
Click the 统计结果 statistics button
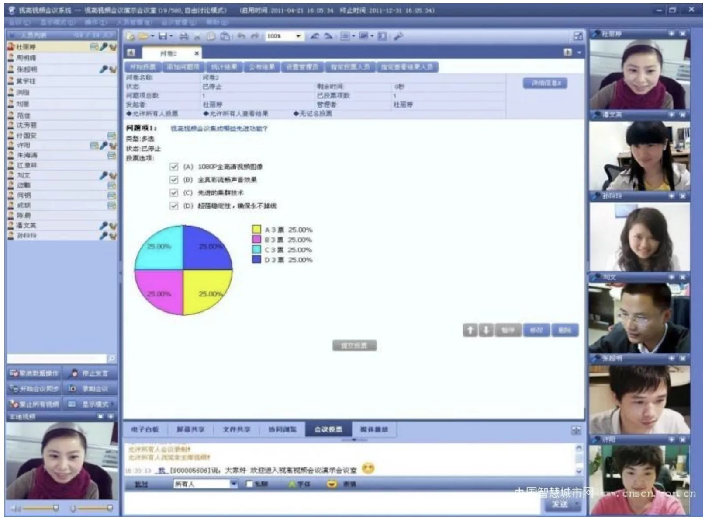pyautogui.click(x=224, y=67)
